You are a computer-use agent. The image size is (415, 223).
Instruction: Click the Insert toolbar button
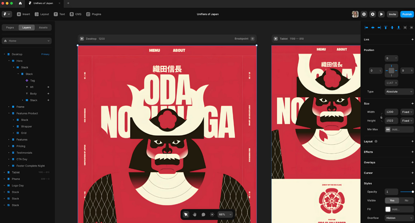[24, 14]
